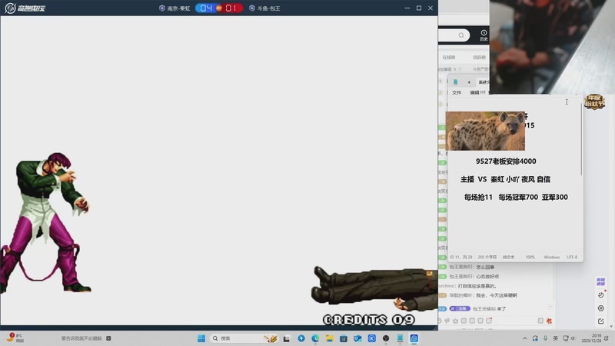Click the scroll-down arrow at page edge
The height and width of the screenshot is (346, 615).
pos(611,326)
